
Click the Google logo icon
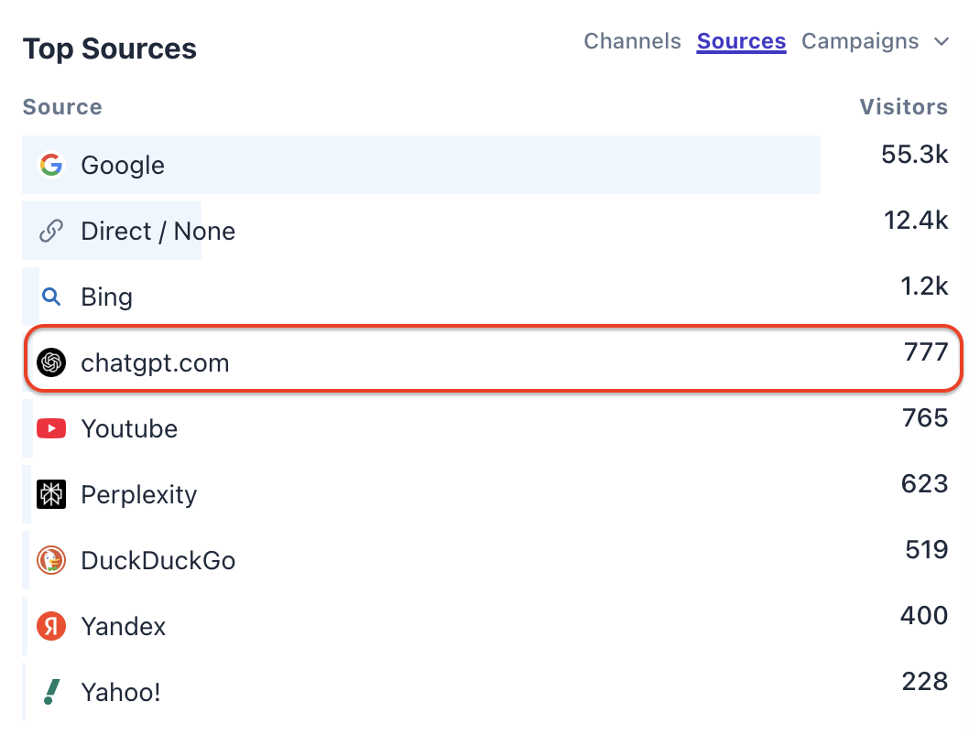(x=51, y=165)
